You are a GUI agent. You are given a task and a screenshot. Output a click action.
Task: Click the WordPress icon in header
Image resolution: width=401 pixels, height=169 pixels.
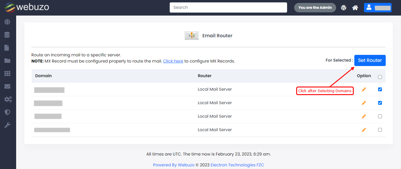pyautogui.click(x=343, y=8)
